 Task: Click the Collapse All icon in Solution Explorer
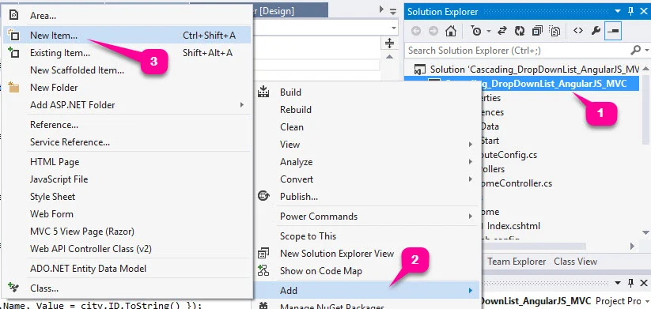click(537, 31)
